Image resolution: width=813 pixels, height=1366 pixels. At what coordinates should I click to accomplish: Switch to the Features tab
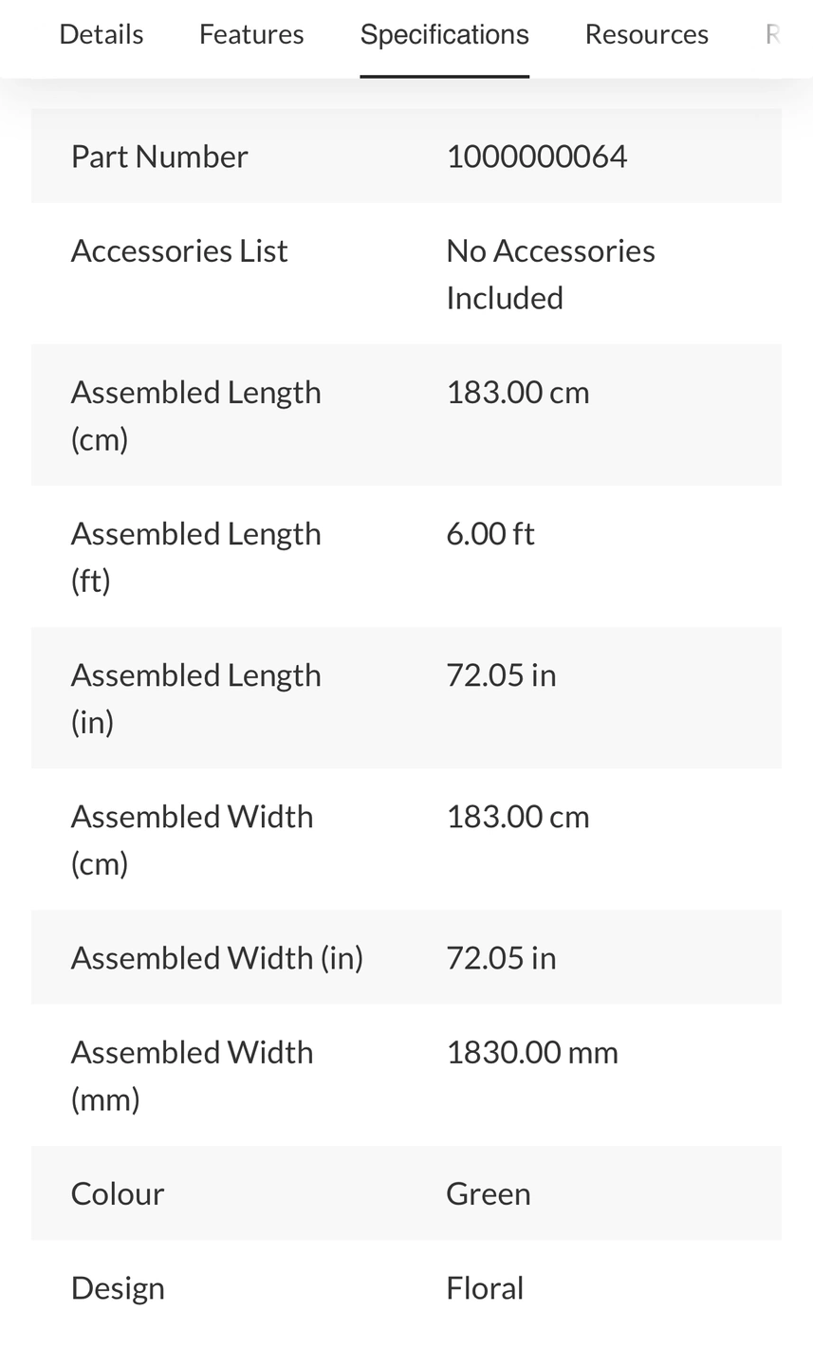[251, 34]
